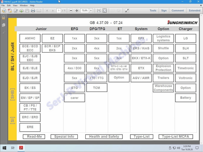Image resolution: width=203 pixels, height=152 pixels.
Task: Click the close document X button
Action: point(201,5)
